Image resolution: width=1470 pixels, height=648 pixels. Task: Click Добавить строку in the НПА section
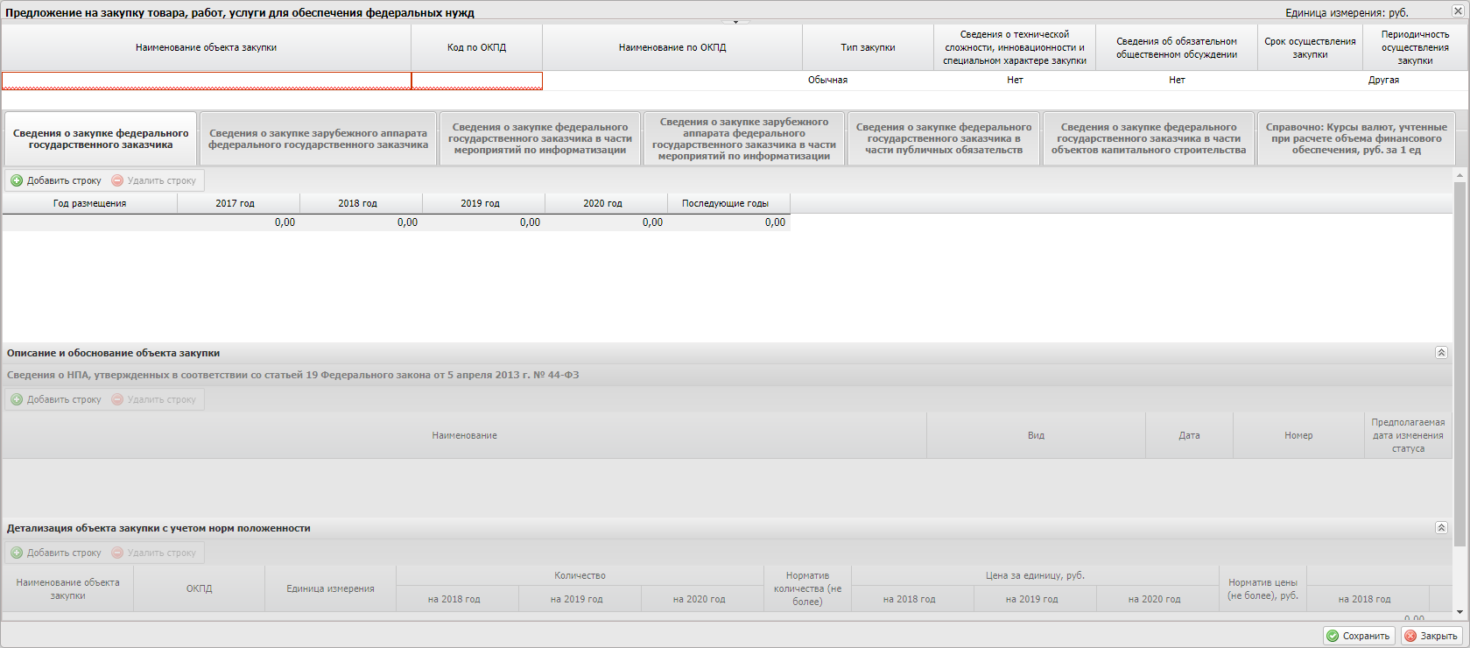pos(56,399)
